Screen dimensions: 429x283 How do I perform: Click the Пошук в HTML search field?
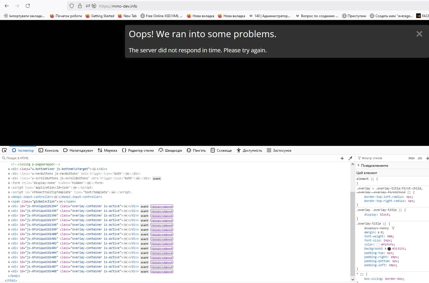click(x=169, y=158)
